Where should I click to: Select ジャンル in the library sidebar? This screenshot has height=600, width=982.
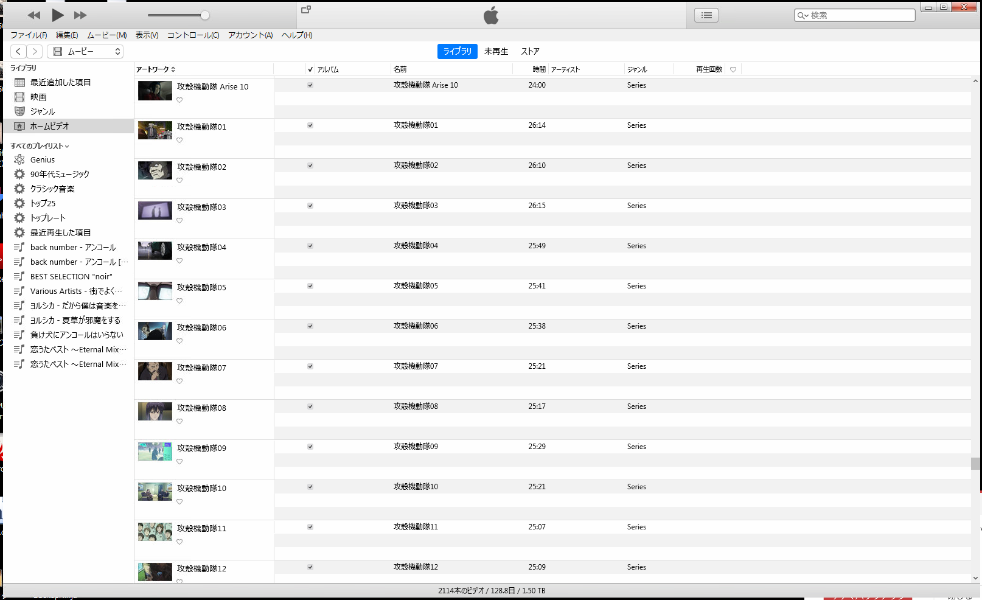[x=69, y=111]
